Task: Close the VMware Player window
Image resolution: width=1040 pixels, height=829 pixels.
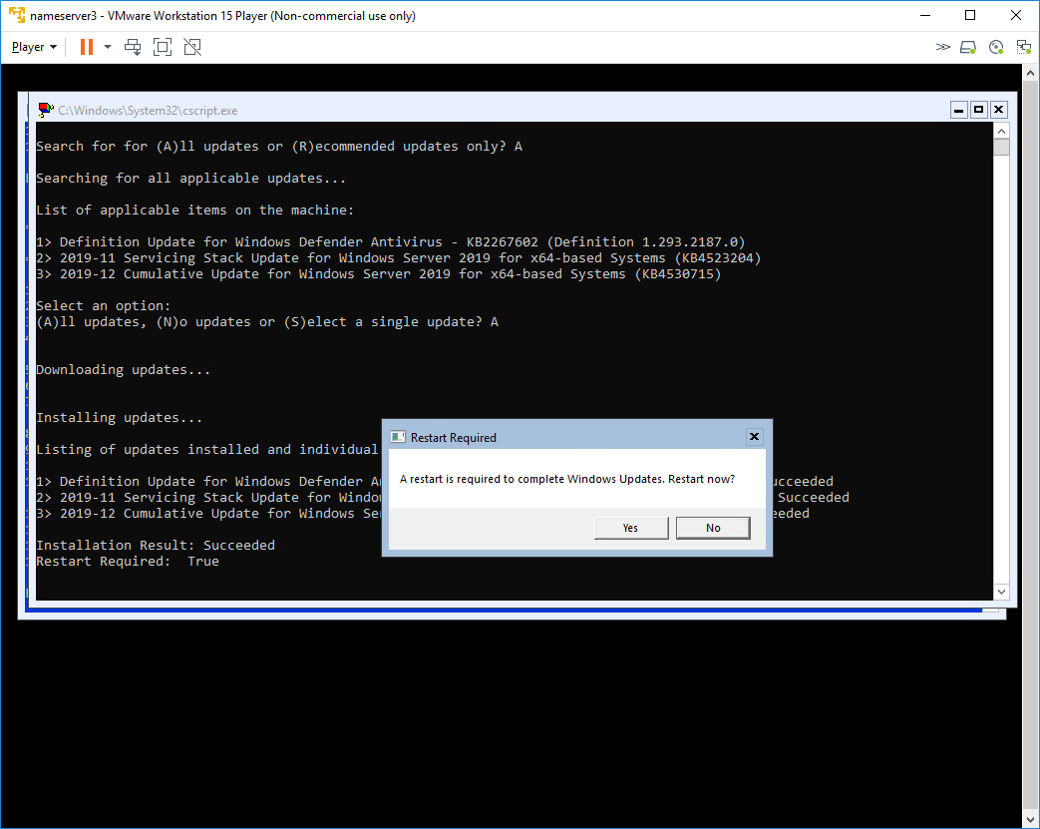Action: 1015,15
